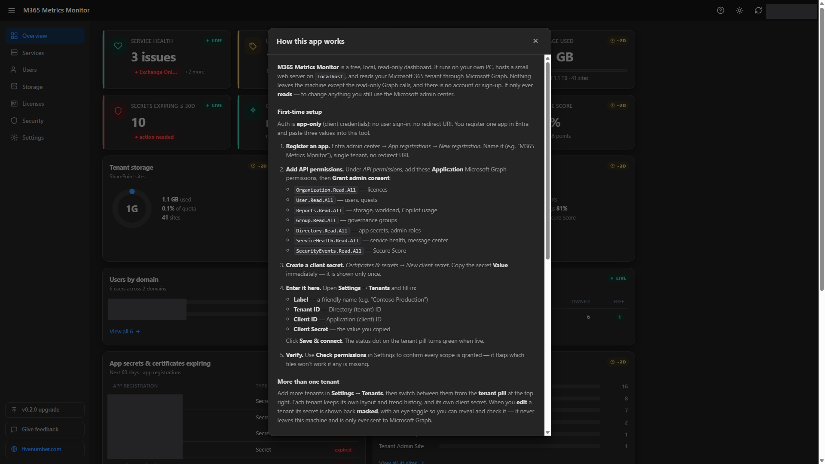The image size is (825, 464).
Task: Click the M365 Metrics Monitor app title
Action: (56, 10)
